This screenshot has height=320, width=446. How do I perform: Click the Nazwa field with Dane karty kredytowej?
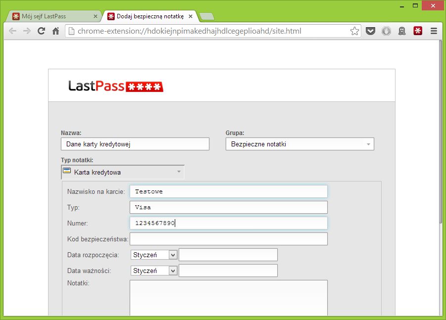(x=135, y=144)
